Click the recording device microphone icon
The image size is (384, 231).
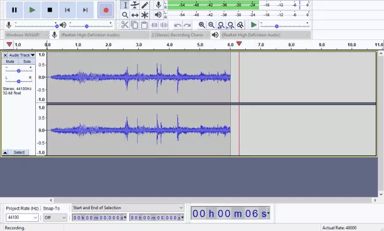click(x=54, y=35)
